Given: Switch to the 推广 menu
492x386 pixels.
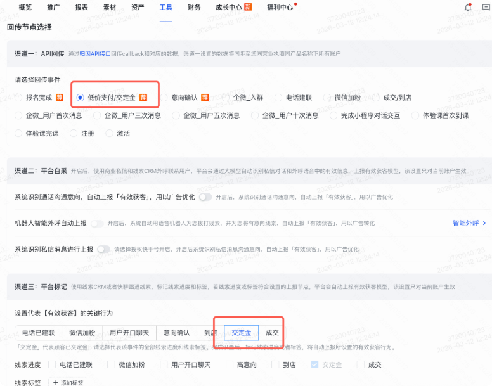Looking at the screenshot, I should [x=53, y=7].
